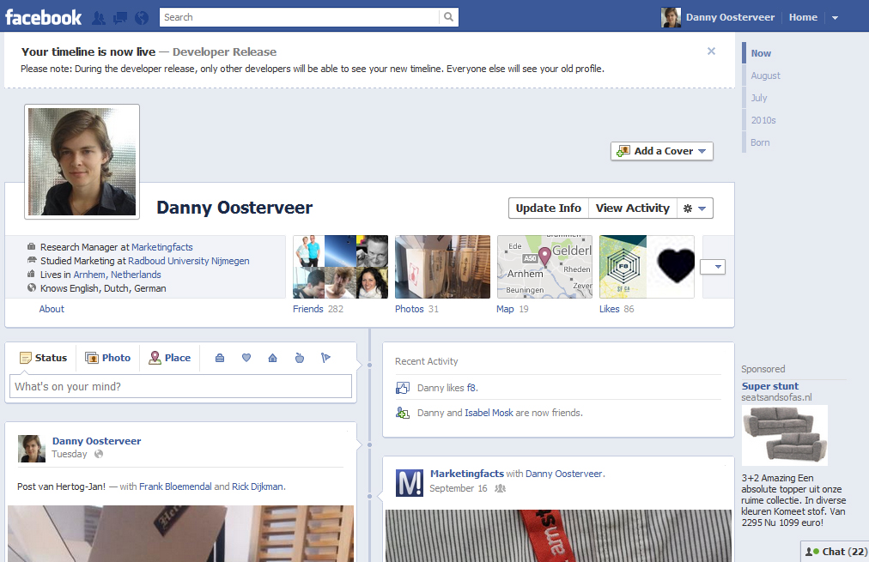Click the 'What's on your mind?' field
This screenshot has width=869, height=562.
click(x=180, y=387)
